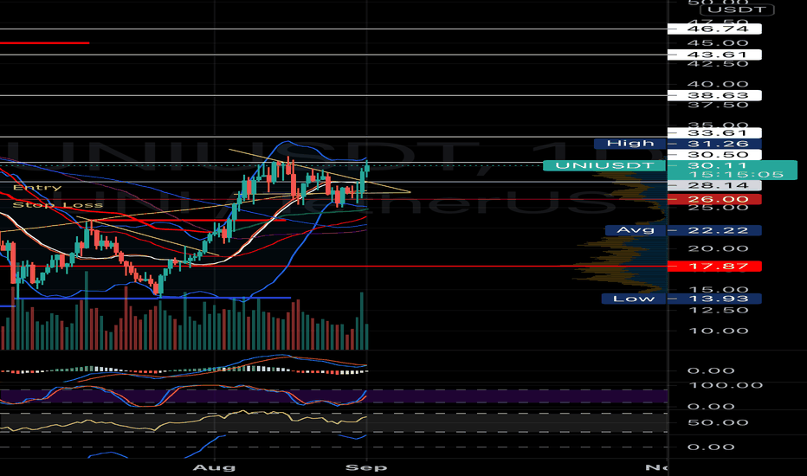This screenshot has width=807, height=476.
Task: Click the 20.00 price axis value
Action: pyautogui.click(x=718, y=248)
